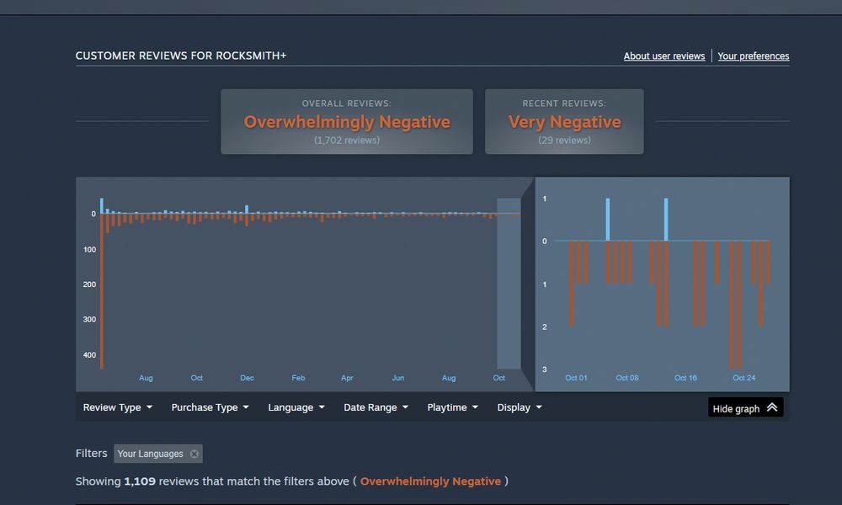Click the 1,109 matching reviews count
842x505 pixels.
click(x=140, y=481)
